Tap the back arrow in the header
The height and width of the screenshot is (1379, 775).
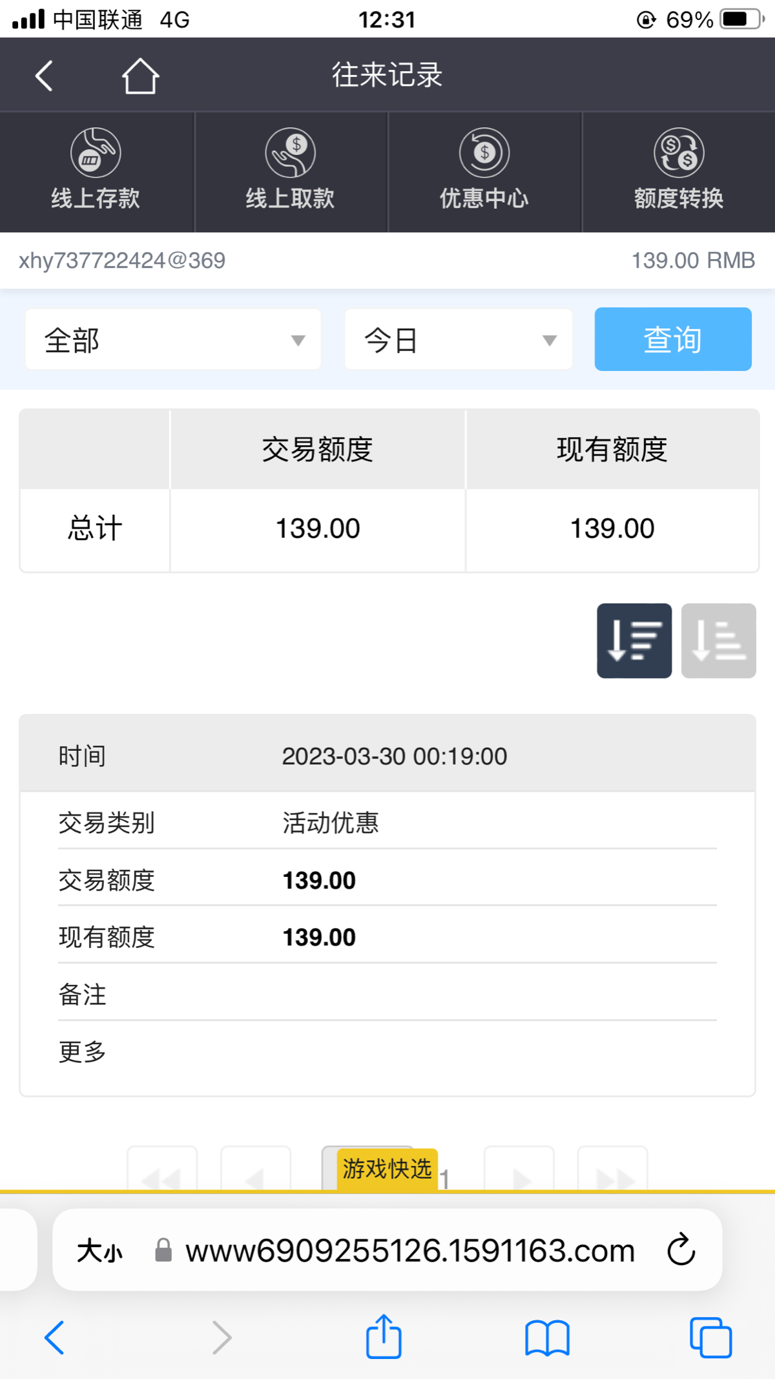(43, 74)
